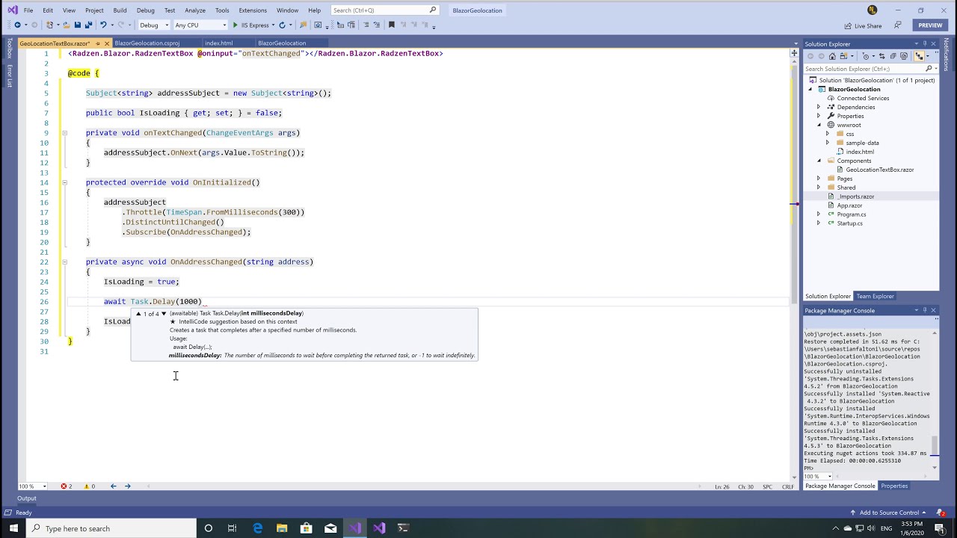Open the Extensions menu
The width and height of the screenshot is (957, 538).
tap(253, 10)
